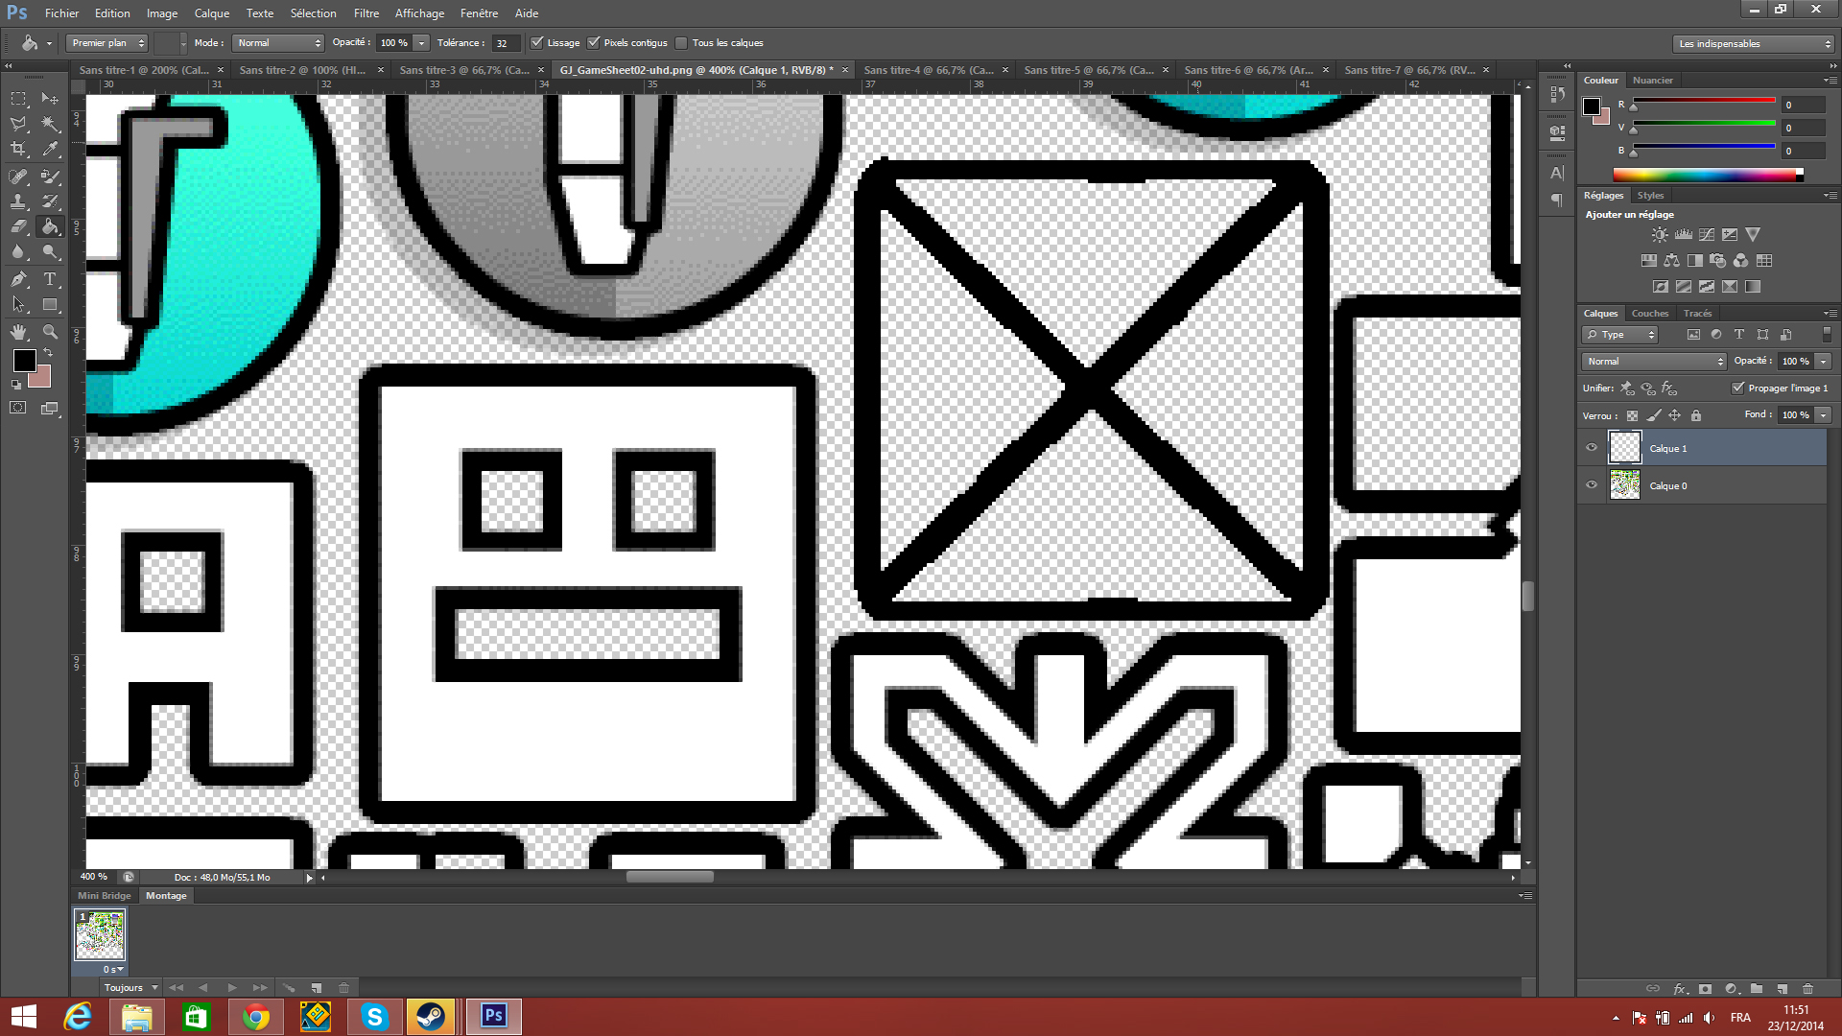Open the Filtre menu
Screen dimensions: 1842x1036
[x=366, y=13]
